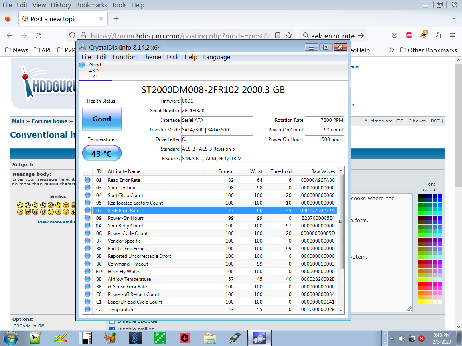Screen dimensions: 462x346
Task: Open a new Firefox tab
Action: pyautogui.click(x=116, y=19)
